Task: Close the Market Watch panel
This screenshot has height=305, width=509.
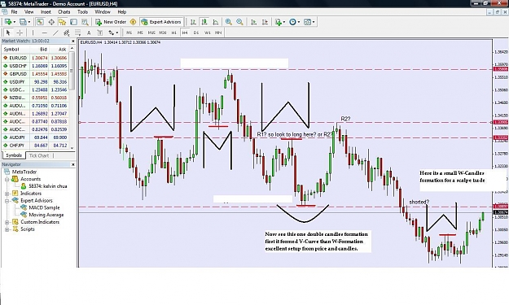Action: [x=72, y=41]
